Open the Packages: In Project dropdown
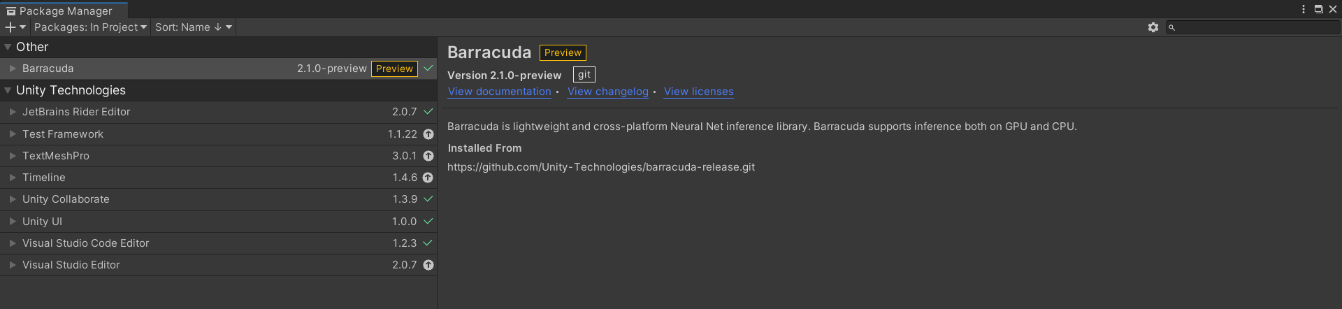Screen dimensions: 1342x309 [90, 27]
